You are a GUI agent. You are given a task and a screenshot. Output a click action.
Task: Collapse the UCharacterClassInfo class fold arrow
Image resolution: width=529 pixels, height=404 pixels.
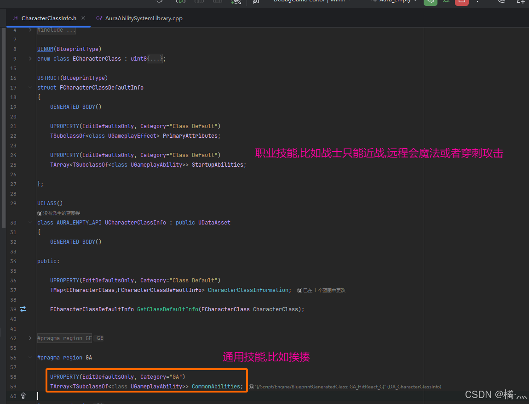(x=30, y=223)
